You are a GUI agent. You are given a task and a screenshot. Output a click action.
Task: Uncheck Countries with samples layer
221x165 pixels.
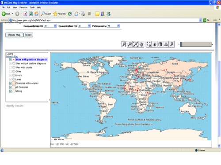click(x=10, y=83)
